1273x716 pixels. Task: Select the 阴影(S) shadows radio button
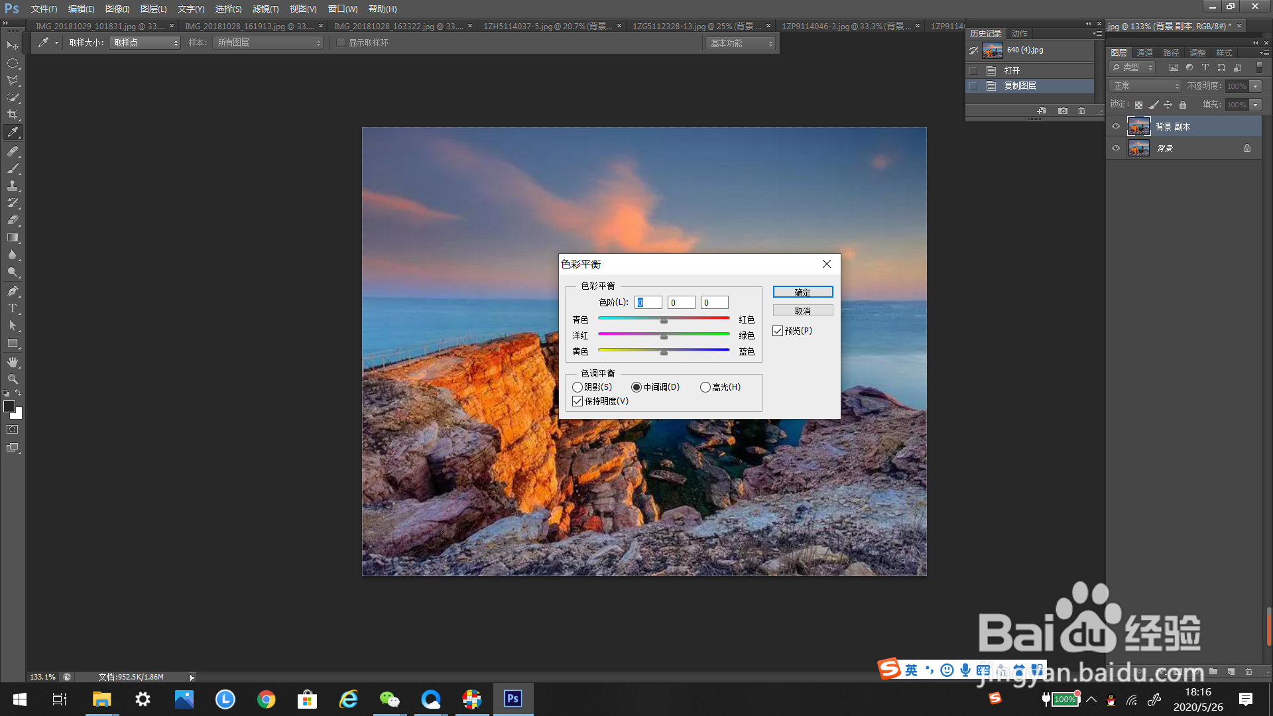577,387
